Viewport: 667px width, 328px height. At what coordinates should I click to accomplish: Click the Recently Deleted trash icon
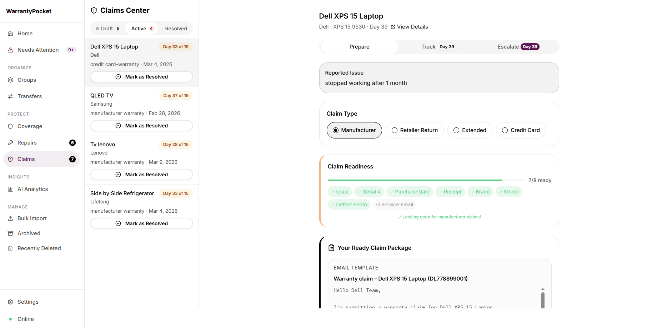pyautogui.click(x=10, y=248)
